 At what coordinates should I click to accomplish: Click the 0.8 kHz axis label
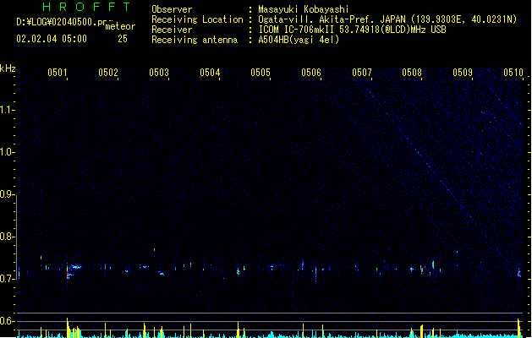pos(7,237)
